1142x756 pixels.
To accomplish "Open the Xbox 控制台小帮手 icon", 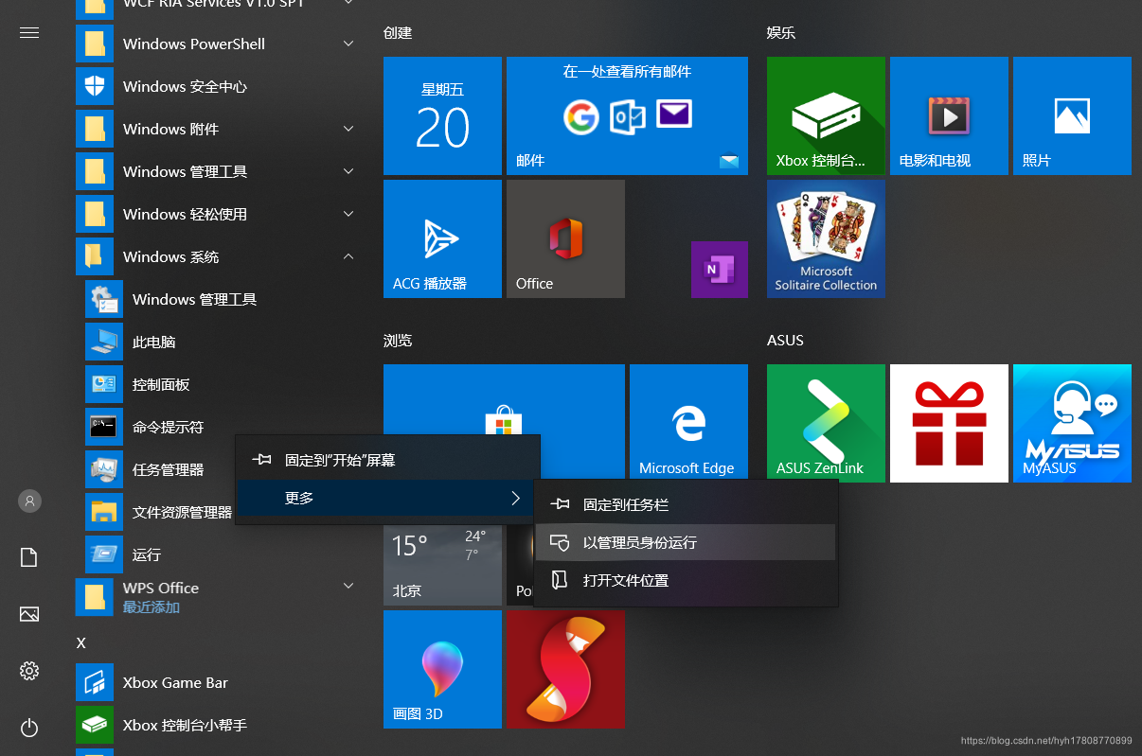I will [95, 725].
